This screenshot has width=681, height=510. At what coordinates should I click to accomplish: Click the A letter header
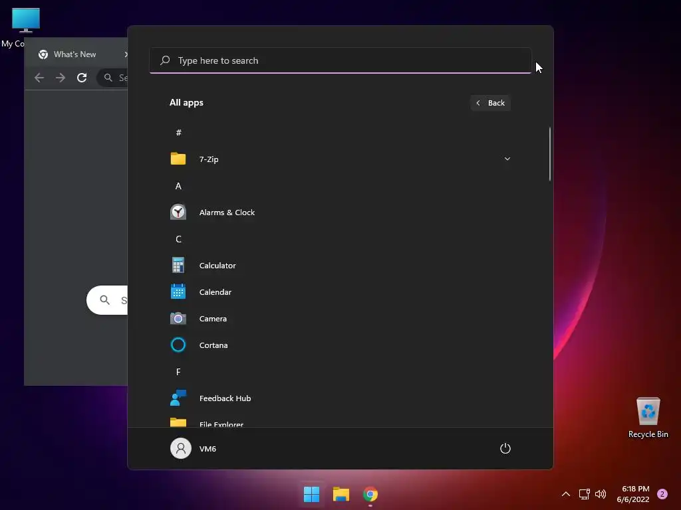point(178,186)
